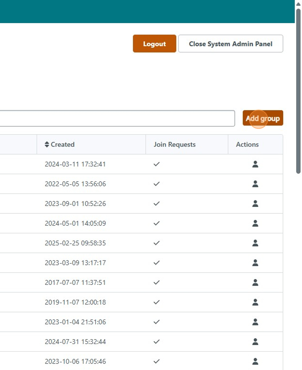The width and height of the screenshot is (302, 370).
Task: Select user icon for group created 2024-05-01 14:05:09
Action: 255,223
